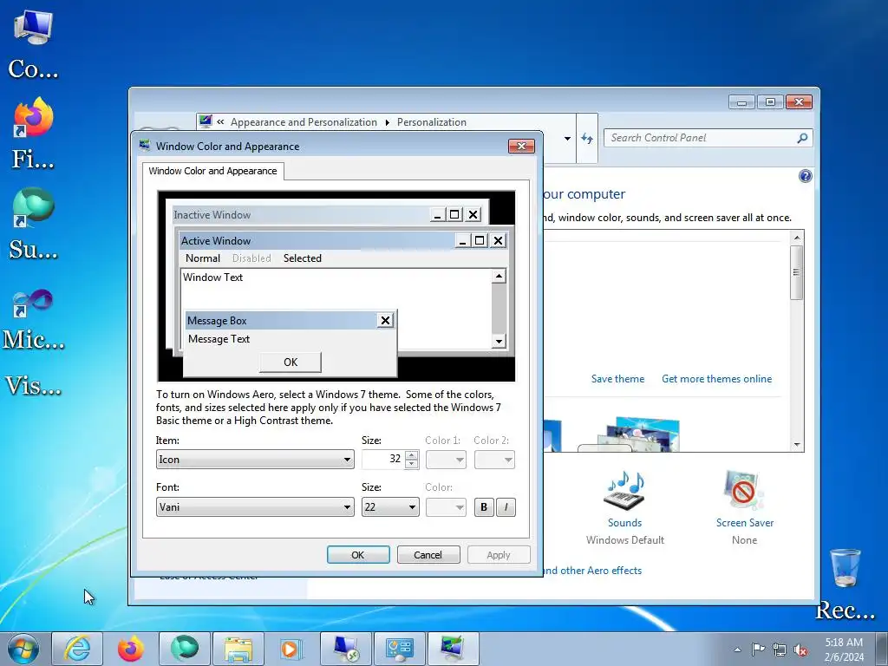Click the Cancel button
Screen dimensions: 888x666
[x=428, y=555]
